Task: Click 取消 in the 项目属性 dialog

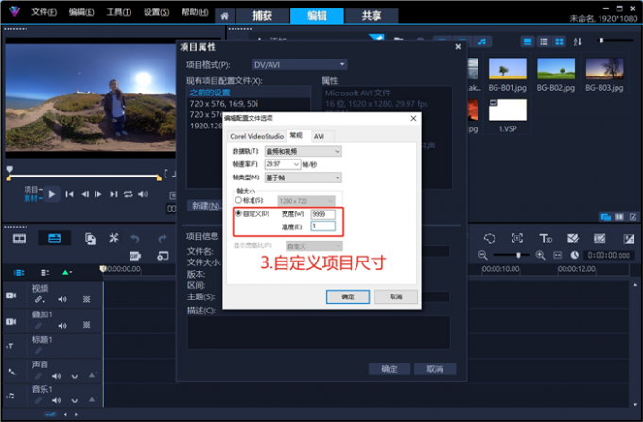Action: tap(435, 369)
